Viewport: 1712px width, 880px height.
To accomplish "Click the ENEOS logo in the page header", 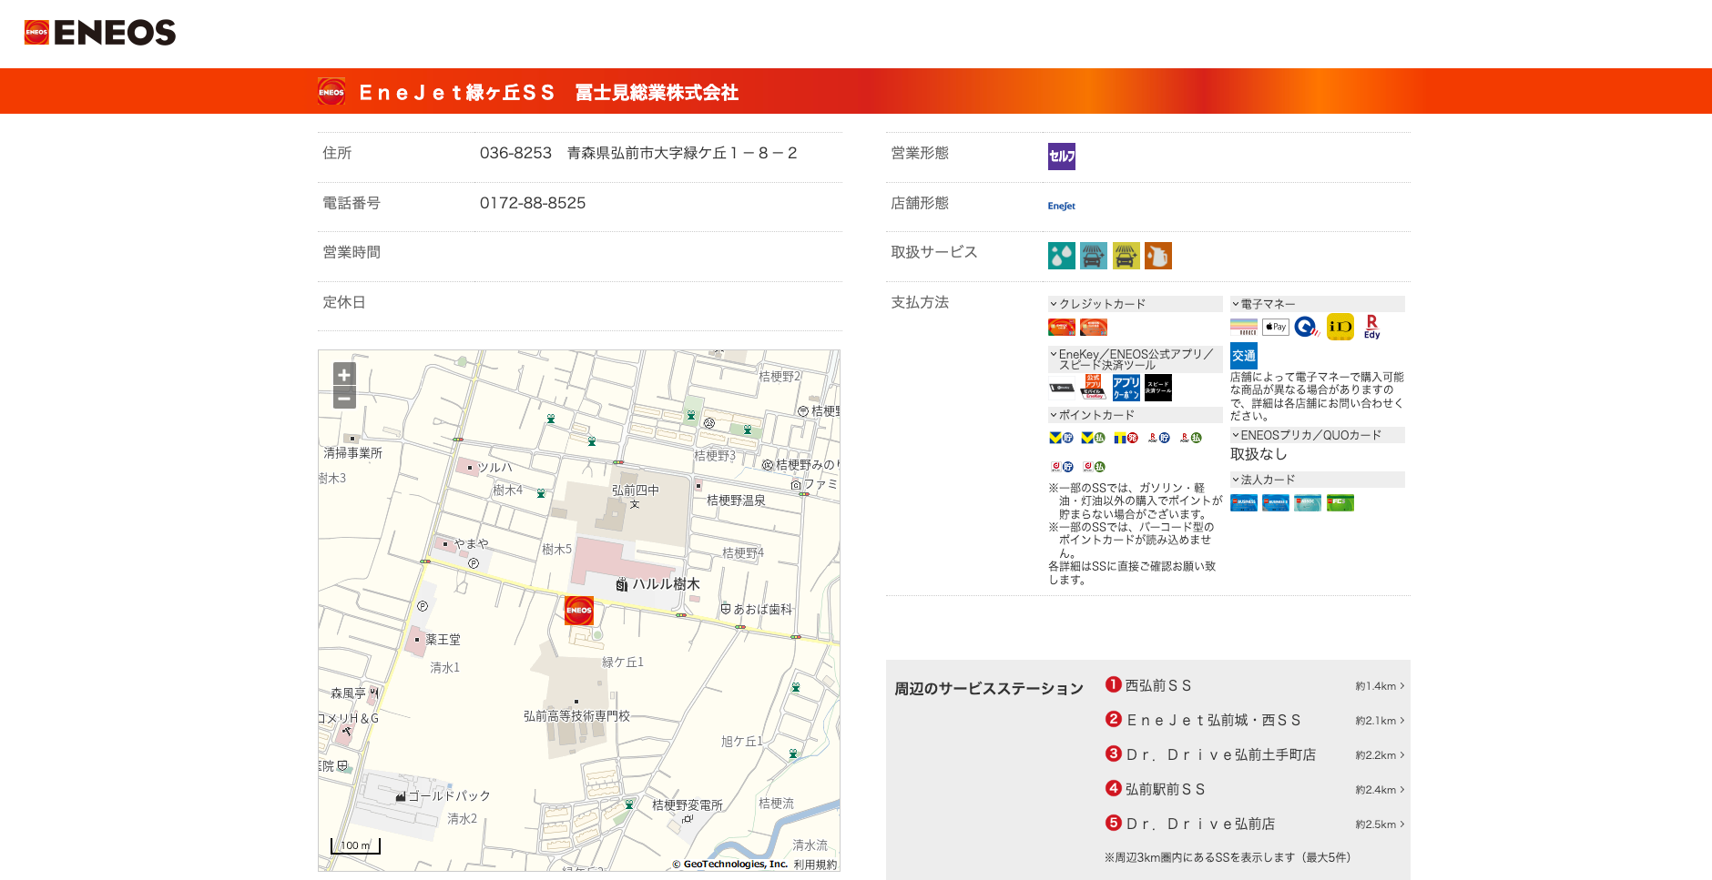I will click(x=100, y=33).
